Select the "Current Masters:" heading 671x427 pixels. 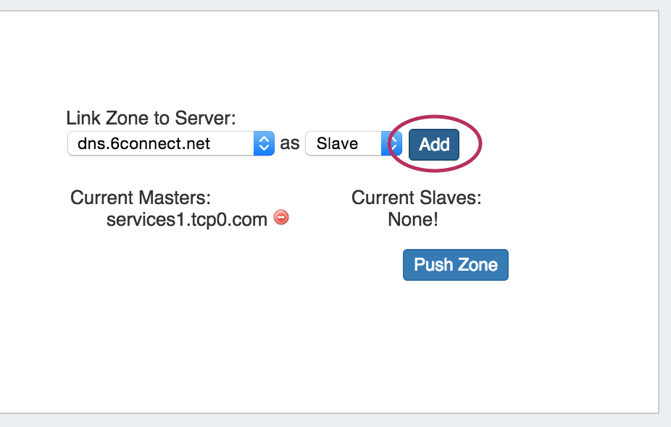pos(141,198)
